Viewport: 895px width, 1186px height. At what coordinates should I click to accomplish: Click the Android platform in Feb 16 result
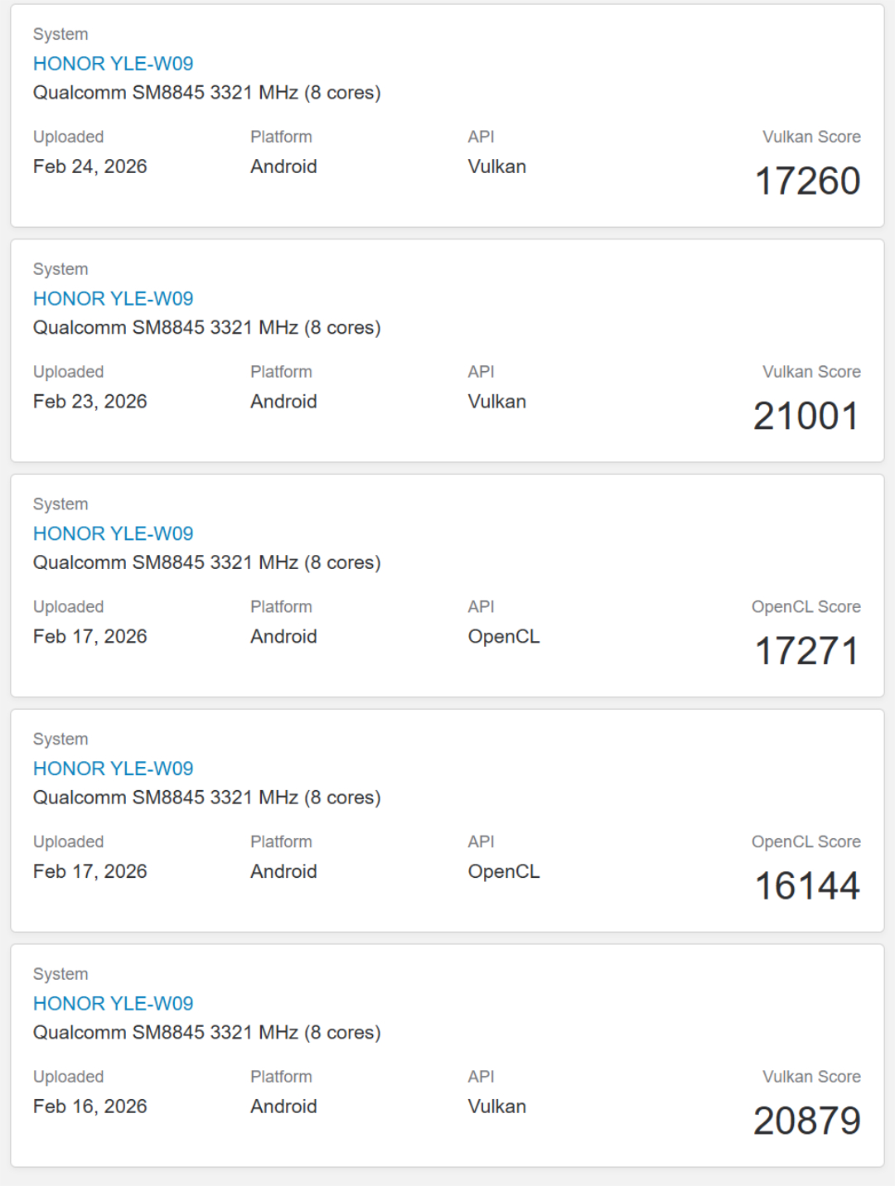point(283,1106)
